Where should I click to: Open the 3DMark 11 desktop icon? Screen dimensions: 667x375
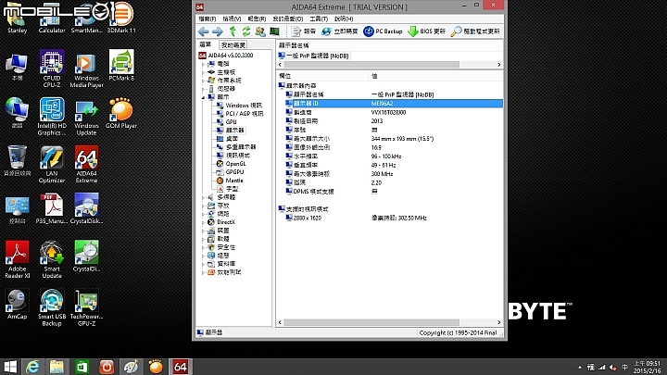click(121, 18)
